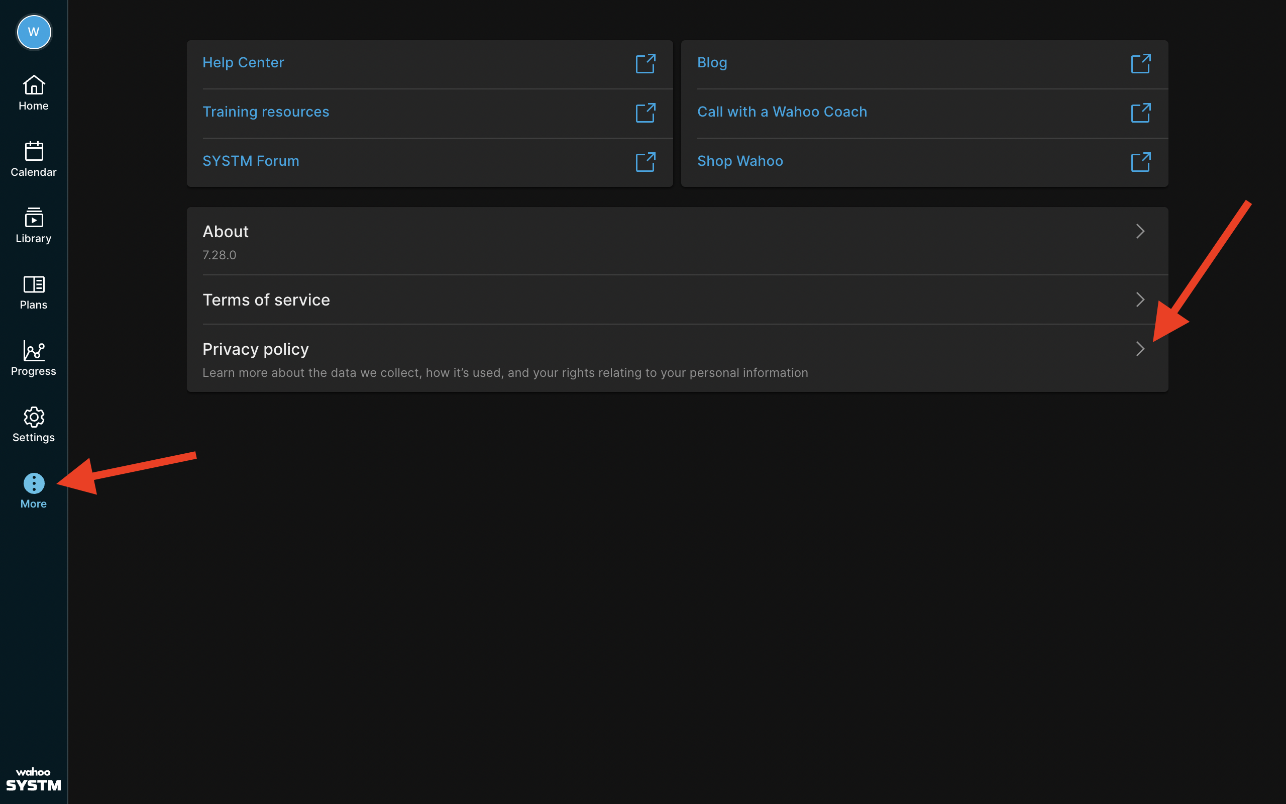Open the Library video stack icon
The width and height of the screenshot is (1286, 804).
(34, 218)
